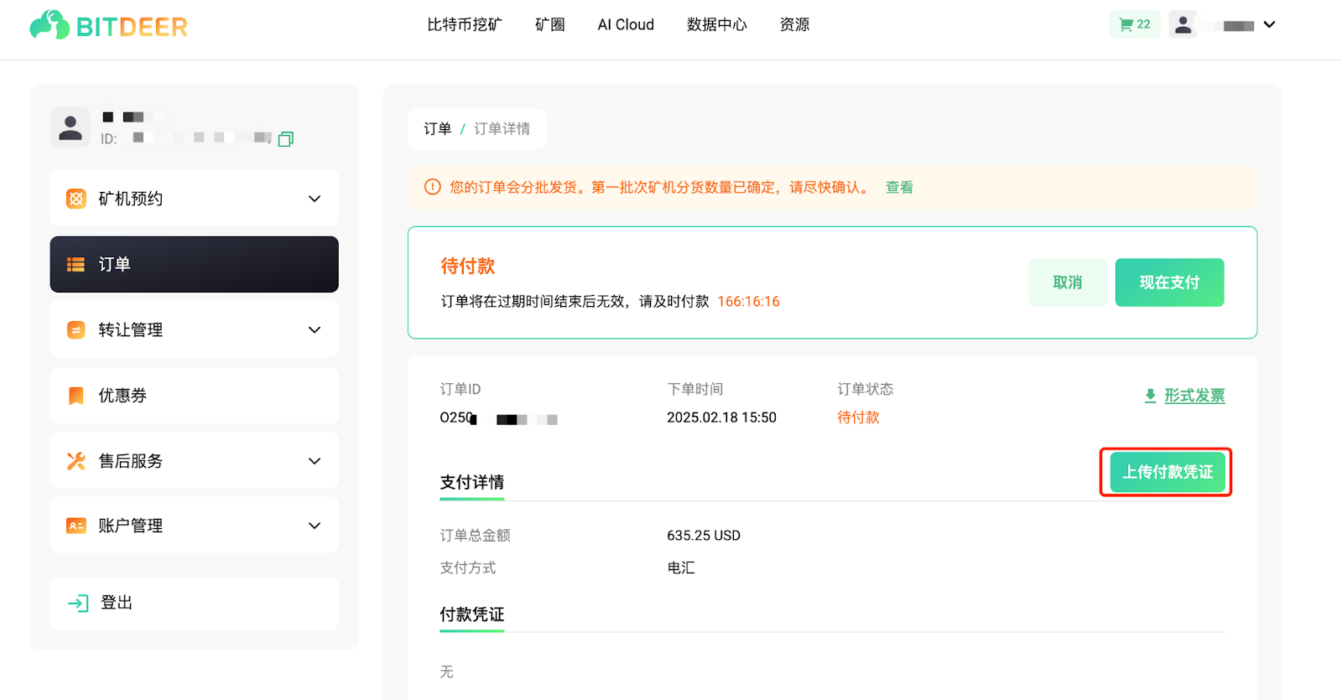Screen dimensions: 1342x700
Task: Click the 支付方式 label
Action: [468, 568]
